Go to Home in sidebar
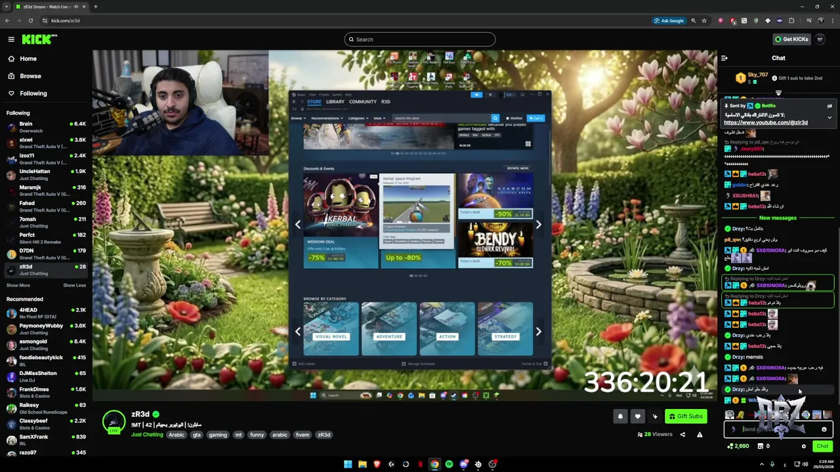840x472 pixels. (28, 58)
